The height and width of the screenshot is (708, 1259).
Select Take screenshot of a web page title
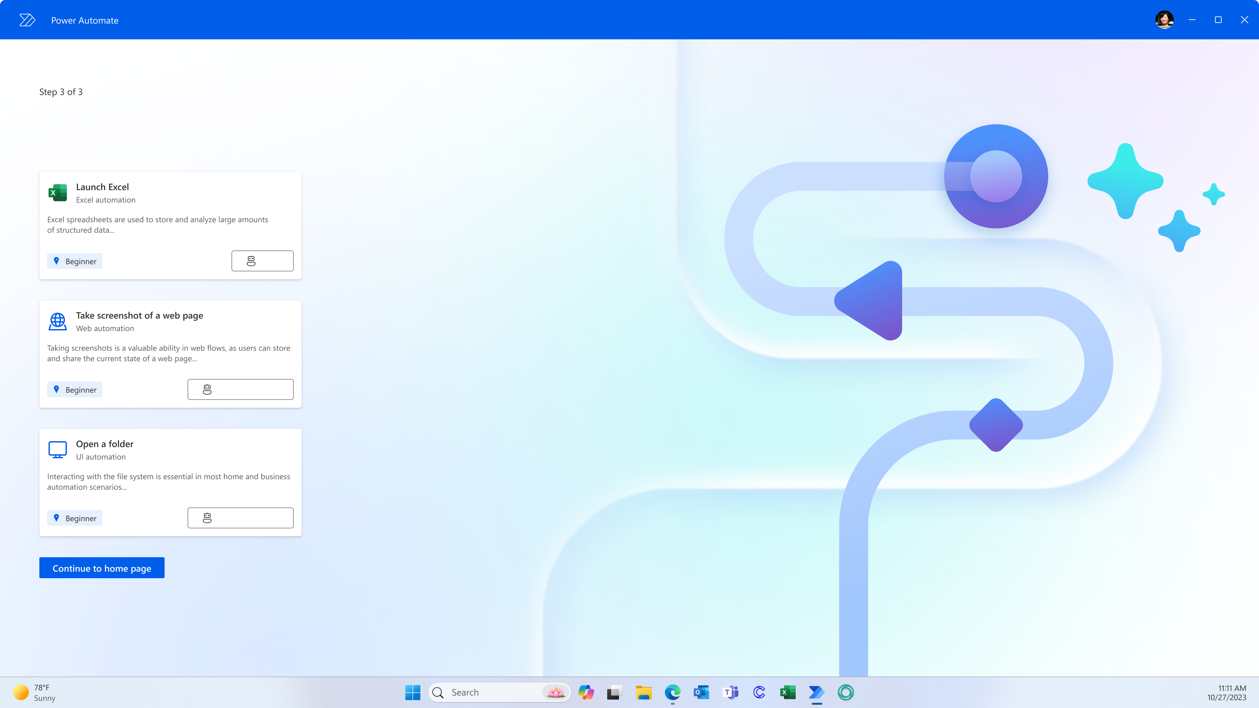(139, 316)
